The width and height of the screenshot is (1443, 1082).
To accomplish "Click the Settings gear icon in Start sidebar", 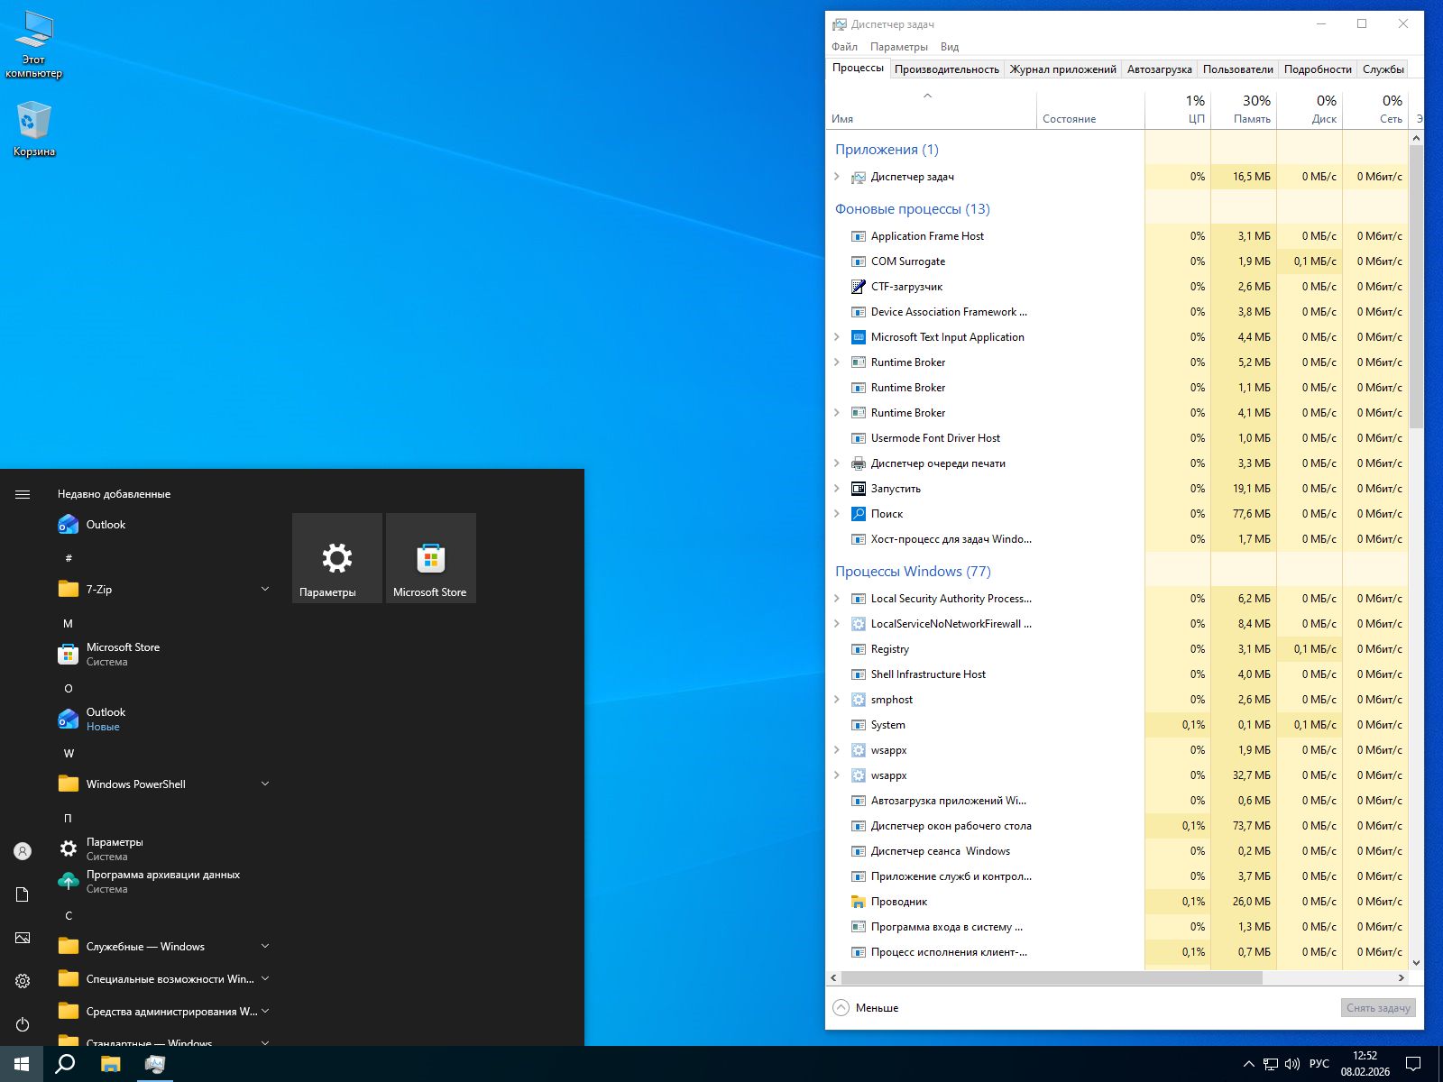I will (23, 981).
